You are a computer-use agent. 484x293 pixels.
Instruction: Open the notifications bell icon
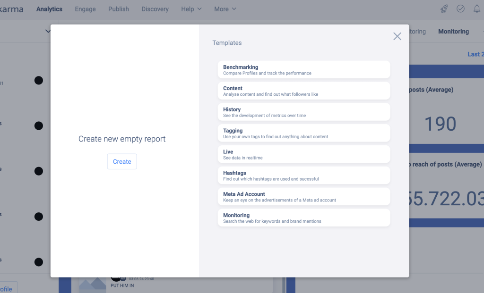(476, 9)
